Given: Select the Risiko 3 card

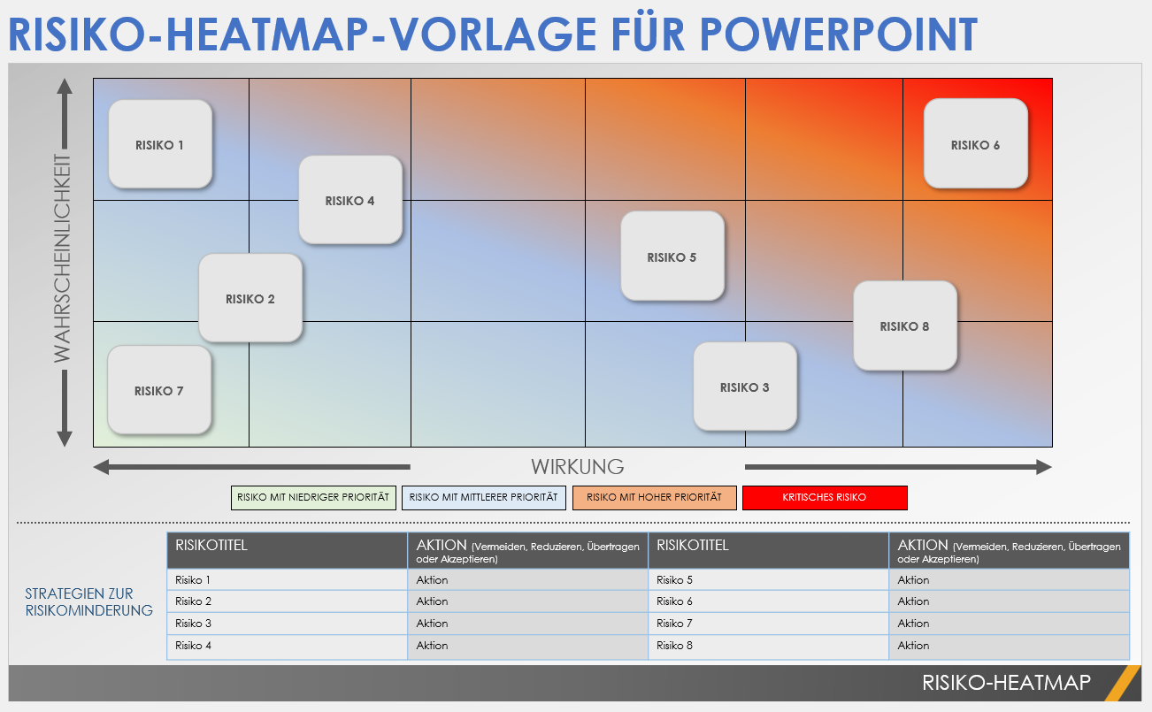Looking at the screenshot, I should [745, 387].
